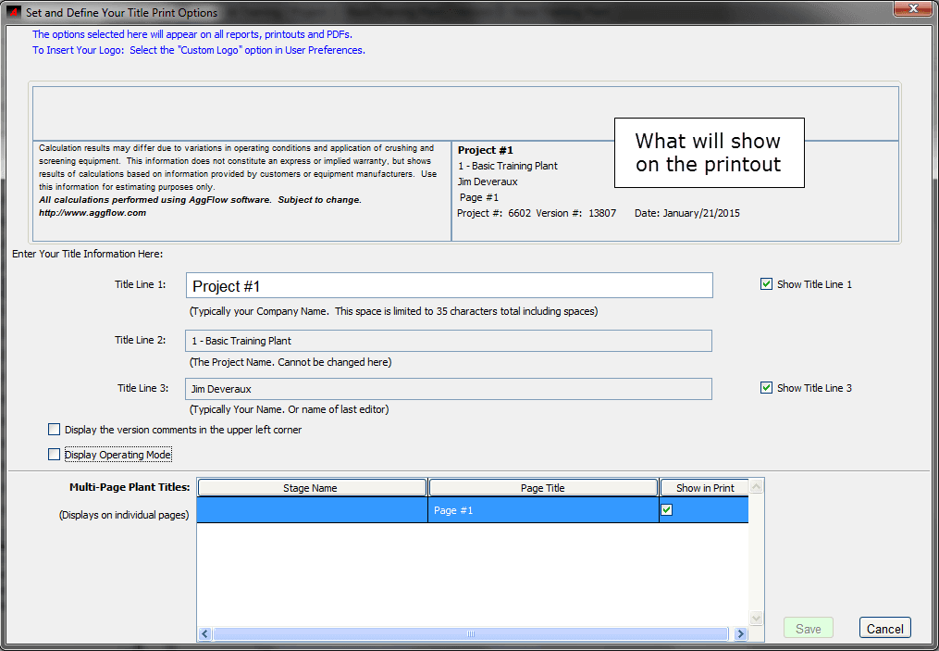Image resolution: width=939 pixels, height=651 pixels.
Task: Click the Save button
Action: click(809, 628)
